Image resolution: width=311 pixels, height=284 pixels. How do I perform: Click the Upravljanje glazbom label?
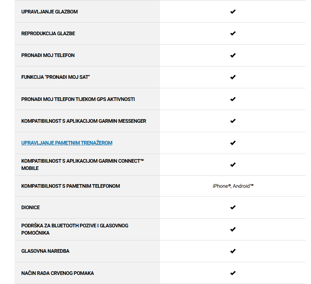coord(49,12)
